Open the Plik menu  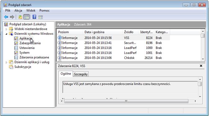point(8,11)
